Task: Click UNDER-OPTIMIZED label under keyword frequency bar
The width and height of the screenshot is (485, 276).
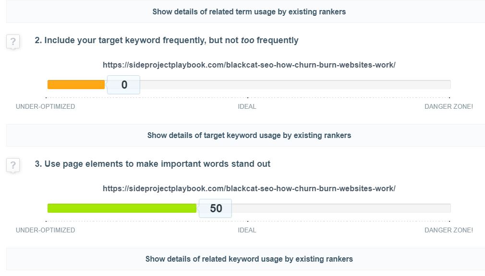Action: [x=46, y=106]
